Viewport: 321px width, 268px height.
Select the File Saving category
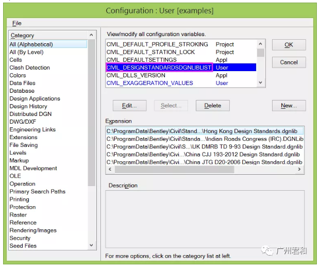pos(48,145)
